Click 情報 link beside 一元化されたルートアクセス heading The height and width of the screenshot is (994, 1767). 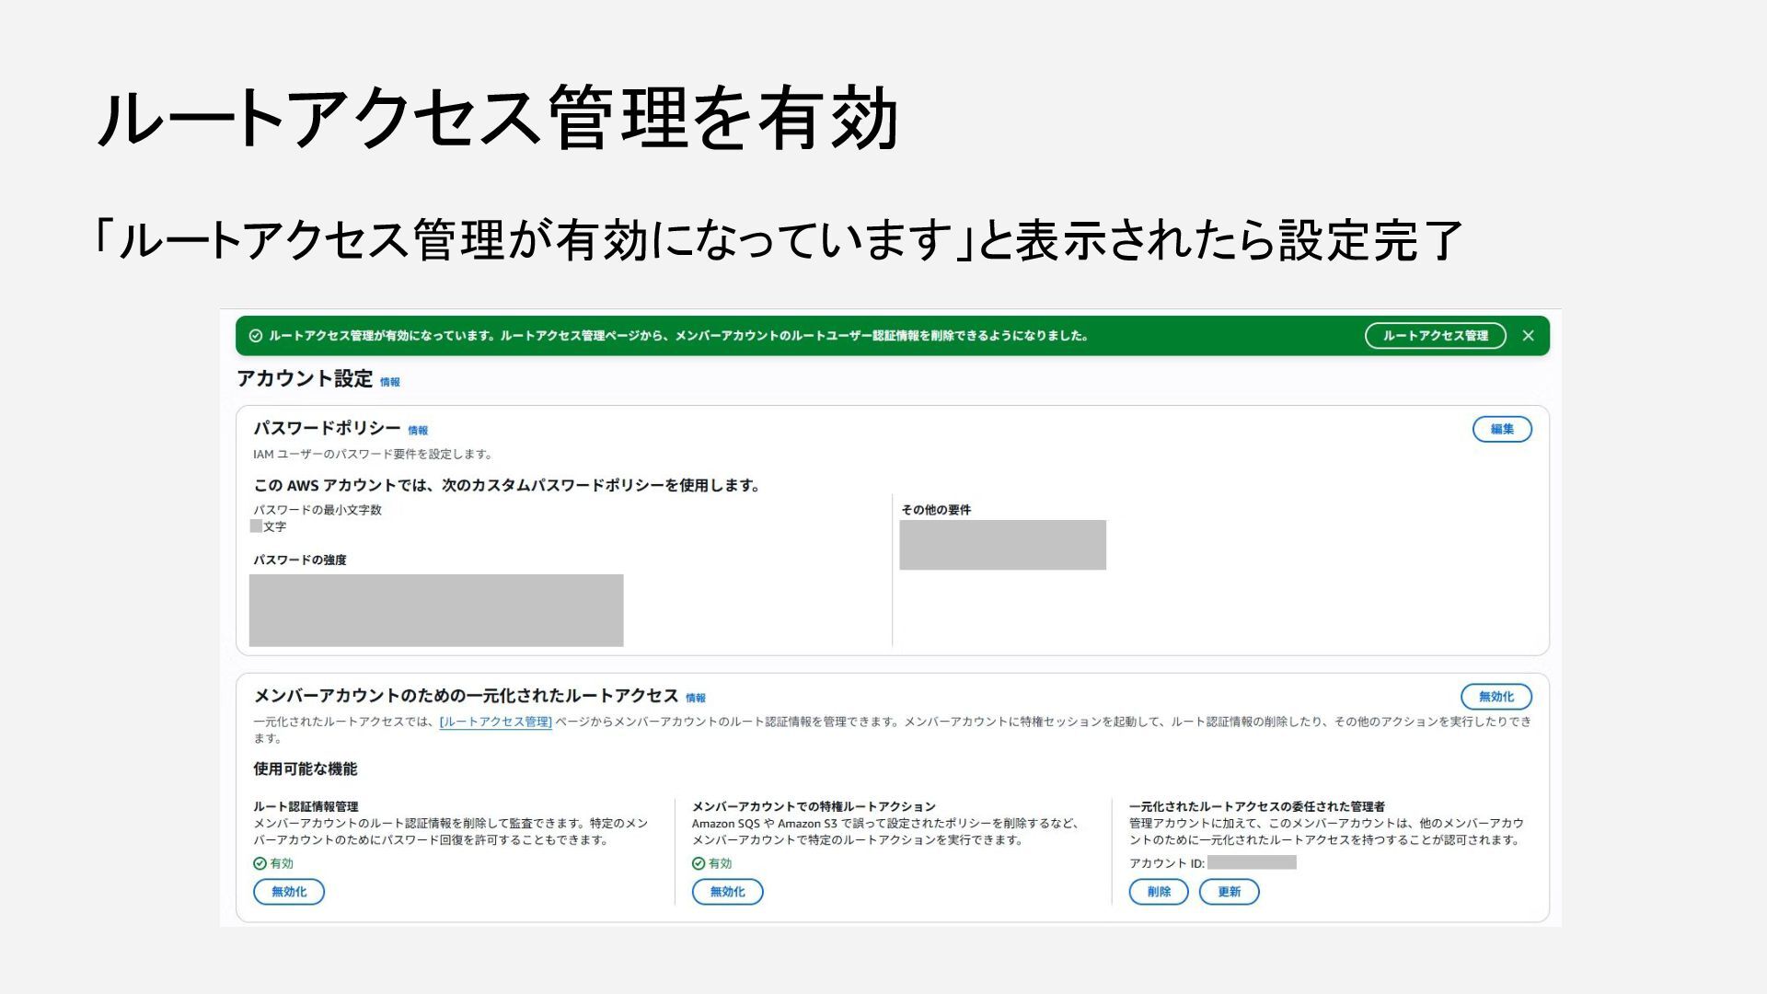[695, 699]
